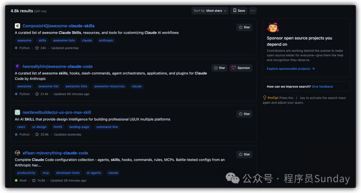This screenshot has width=361, height=193.
Task: Click the star icon on the first Star button
Action: pos(240,27)
